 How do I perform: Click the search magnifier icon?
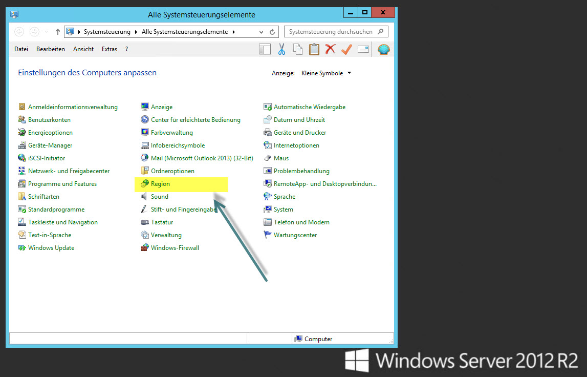tap(381, 31)
